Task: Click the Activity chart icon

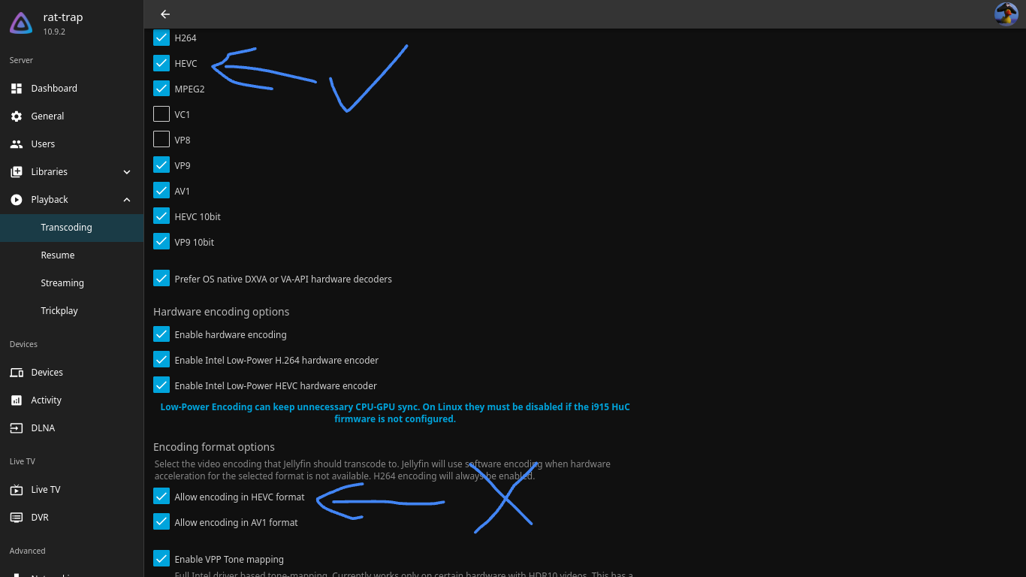Action: click(17, 400)
